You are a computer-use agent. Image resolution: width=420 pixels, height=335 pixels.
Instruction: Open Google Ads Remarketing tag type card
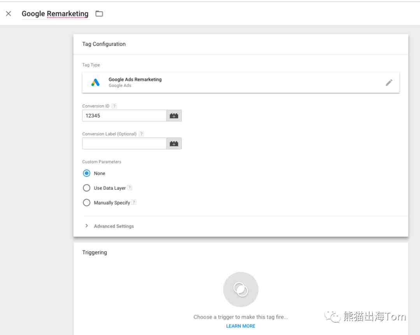point(241,82)
